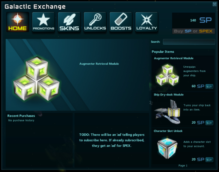Buy the Ship Dry-dock Module
Viewport: 219px width, 172px height.
pos(209,123)
